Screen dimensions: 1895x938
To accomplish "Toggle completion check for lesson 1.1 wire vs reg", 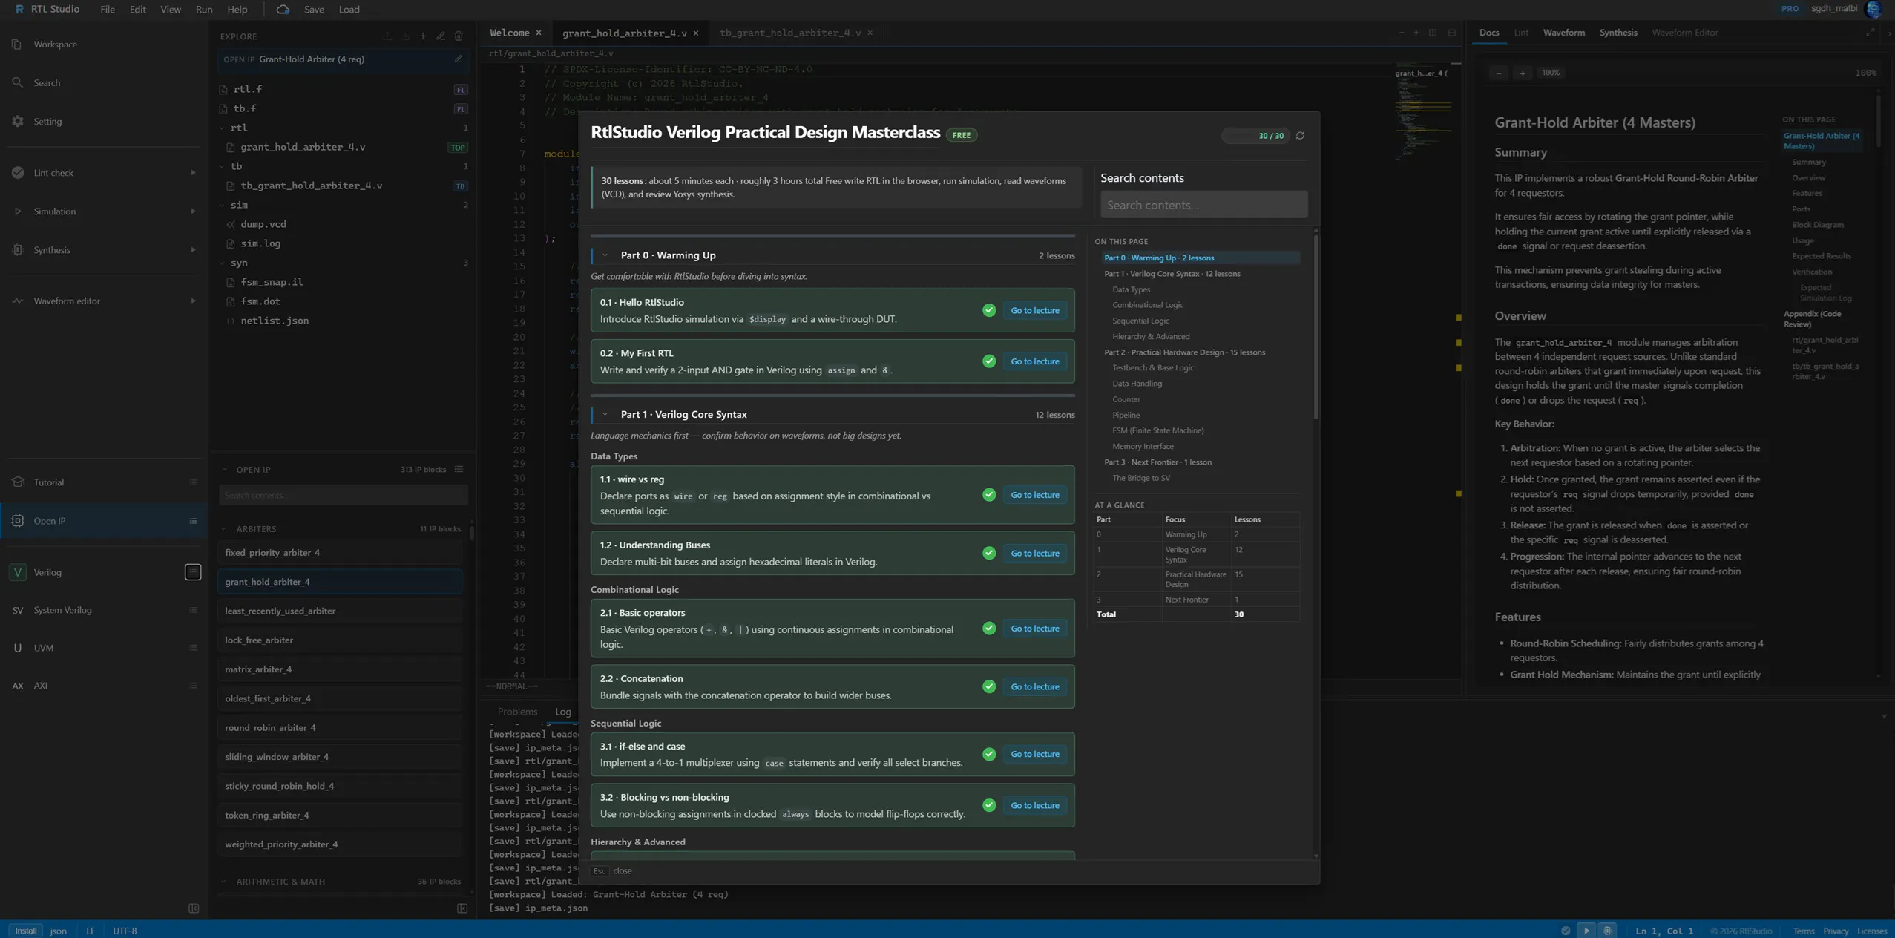I will [x=989, y=495].
